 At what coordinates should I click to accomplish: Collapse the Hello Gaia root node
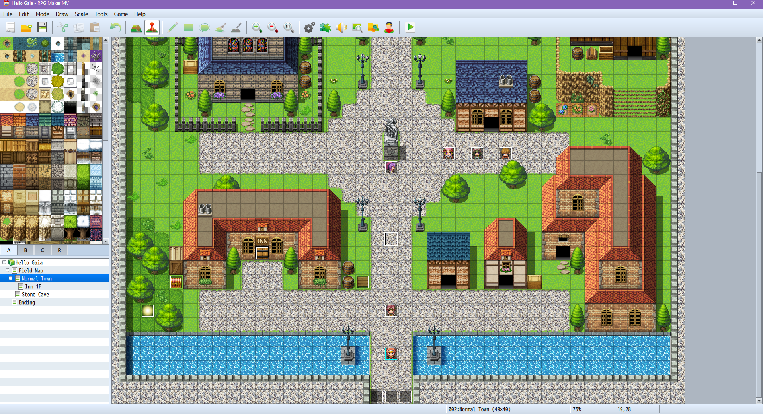point(4,262)
